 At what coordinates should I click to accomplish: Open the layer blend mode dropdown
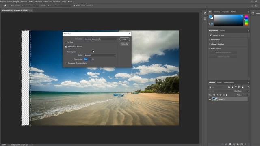pos(221,91)
